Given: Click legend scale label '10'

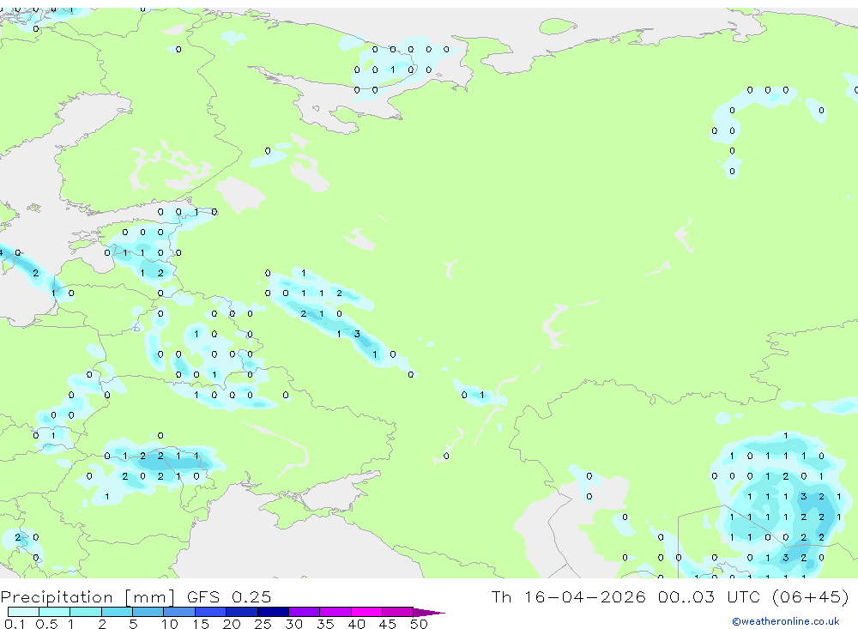Looking at the screenshot, I should click(x=170, y=624).
